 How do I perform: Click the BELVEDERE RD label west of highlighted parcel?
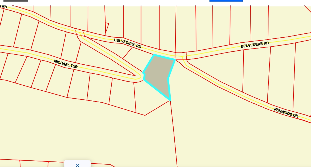(x=128, y=43)
